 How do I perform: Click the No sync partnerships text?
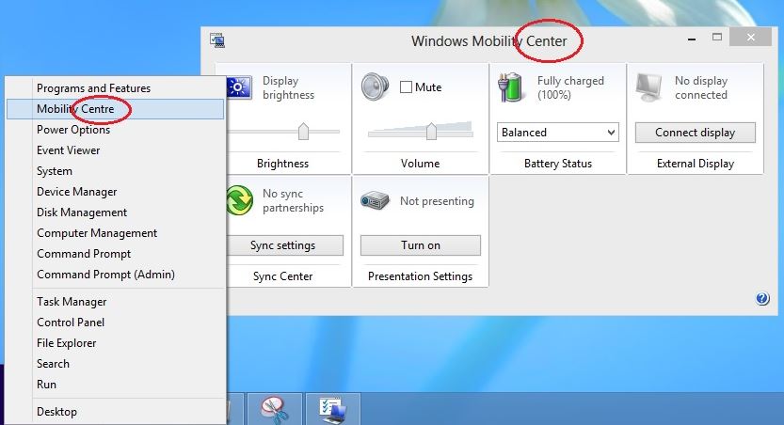293,201
